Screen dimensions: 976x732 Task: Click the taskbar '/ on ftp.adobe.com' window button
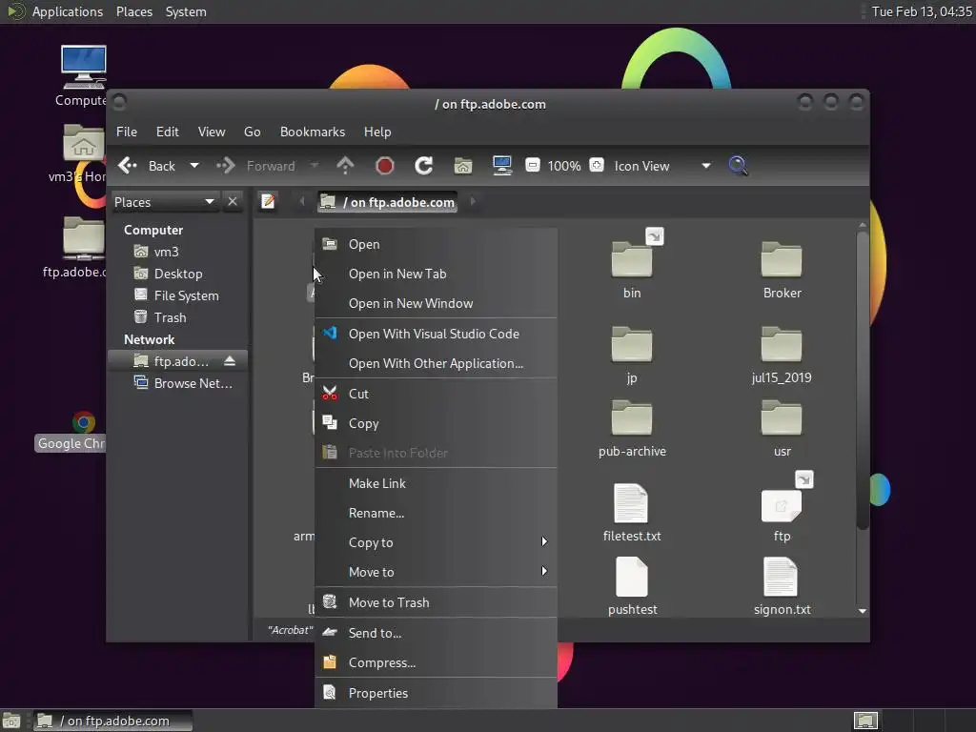coord(112,721)
